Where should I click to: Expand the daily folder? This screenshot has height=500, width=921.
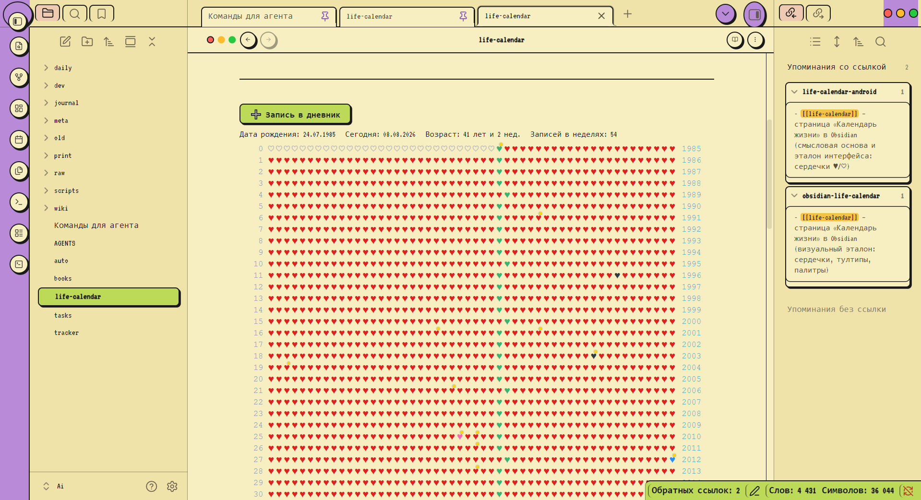point(46,68)
